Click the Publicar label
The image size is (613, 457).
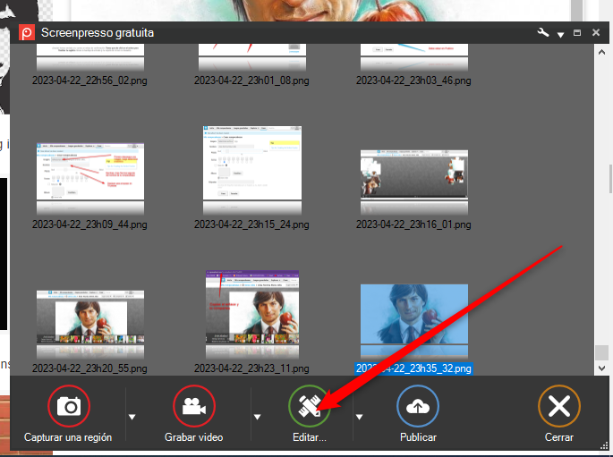click(x=418, y=437)
